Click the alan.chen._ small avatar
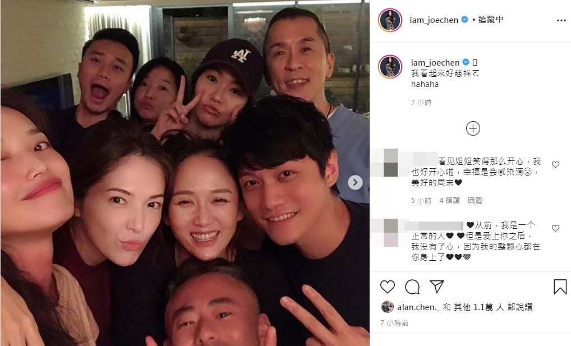The width and height of the screenshot is (571, 346). [388, 307]
